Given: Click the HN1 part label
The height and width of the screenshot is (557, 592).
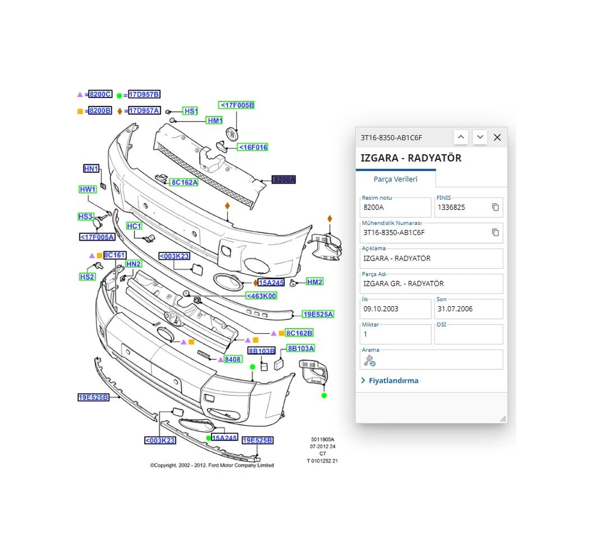Looking at the screenshot, I should pyautogui.click(x=91, y=168).
